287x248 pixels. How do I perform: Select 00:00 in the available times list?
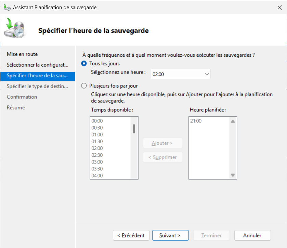[97, 121]
